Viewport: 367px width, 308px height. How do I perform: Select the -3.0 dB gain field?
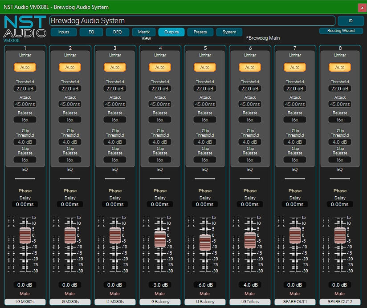(x=160, y=285)
